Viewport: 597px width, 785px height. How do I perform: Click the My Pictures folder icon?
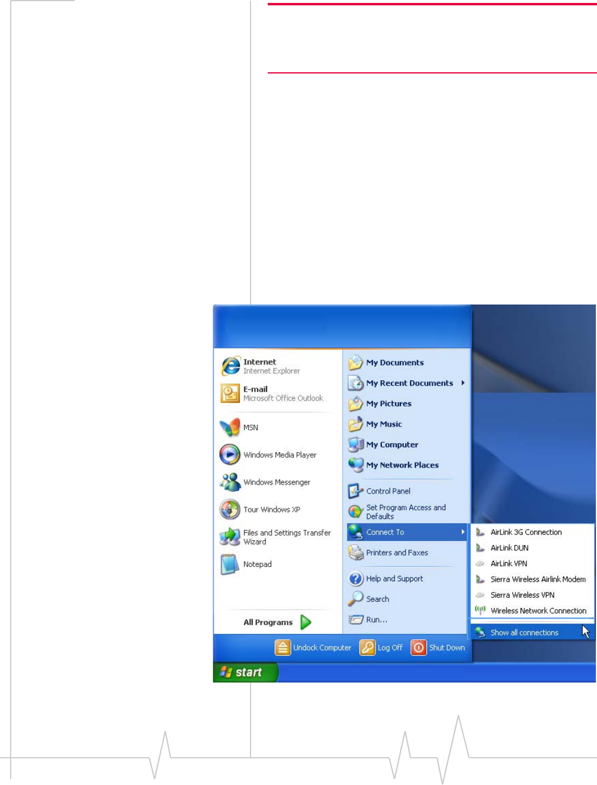pyautogui.click(x=355, y=403)
